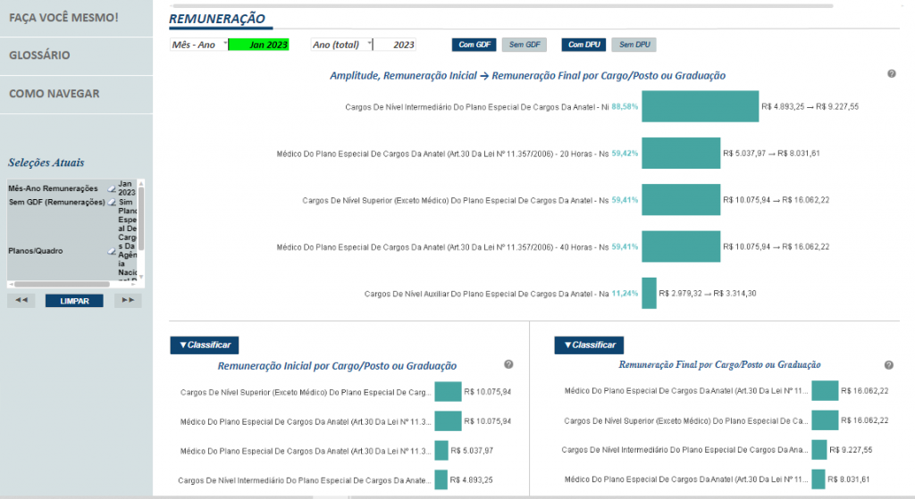The width and height of the screenshot is (915, 499).
Task: Click the selections panel horizontal scrollbar
Action: (62, 285)
